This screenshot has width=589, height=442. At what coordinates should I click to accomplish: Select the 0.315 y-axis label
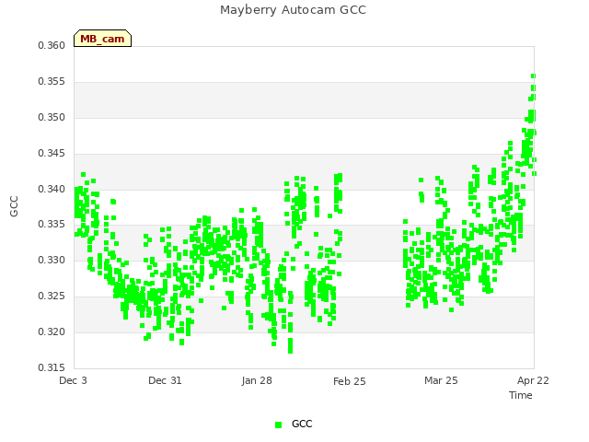pos(52,367)
